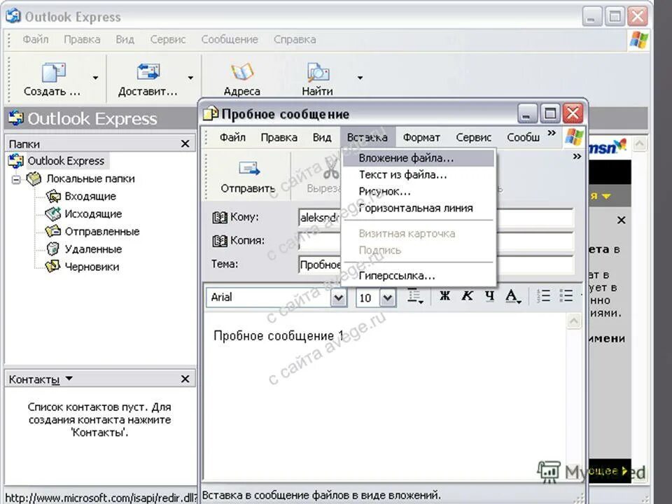Screen dimensions: 672x504
Task: Click Отправить send icon in message window
Action: (249, 169)
